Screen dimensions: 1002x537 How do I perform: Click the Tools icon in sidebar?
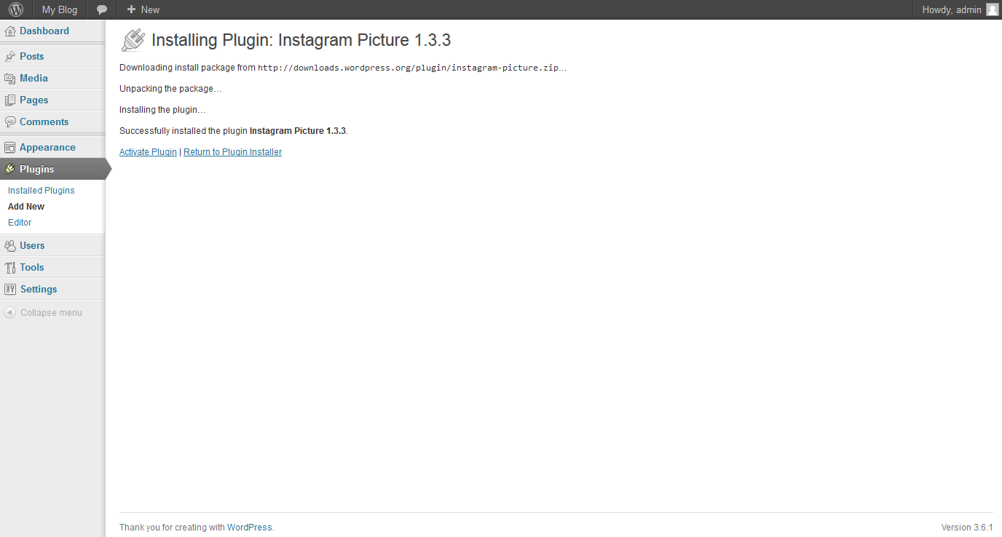click(x=10, y=268)
